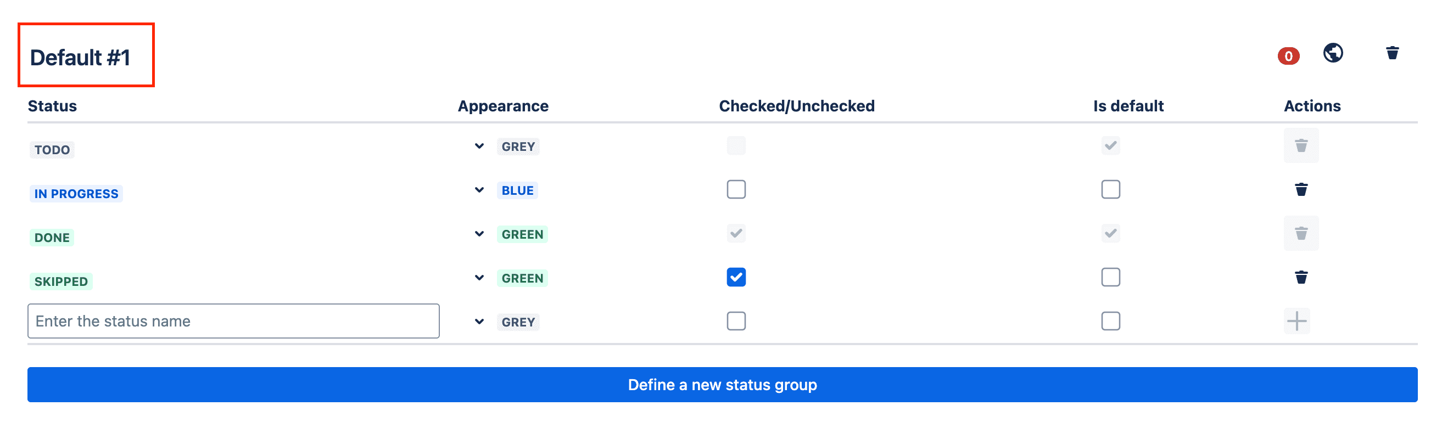Click the plus icon to add status

(x=1296, y=322)
